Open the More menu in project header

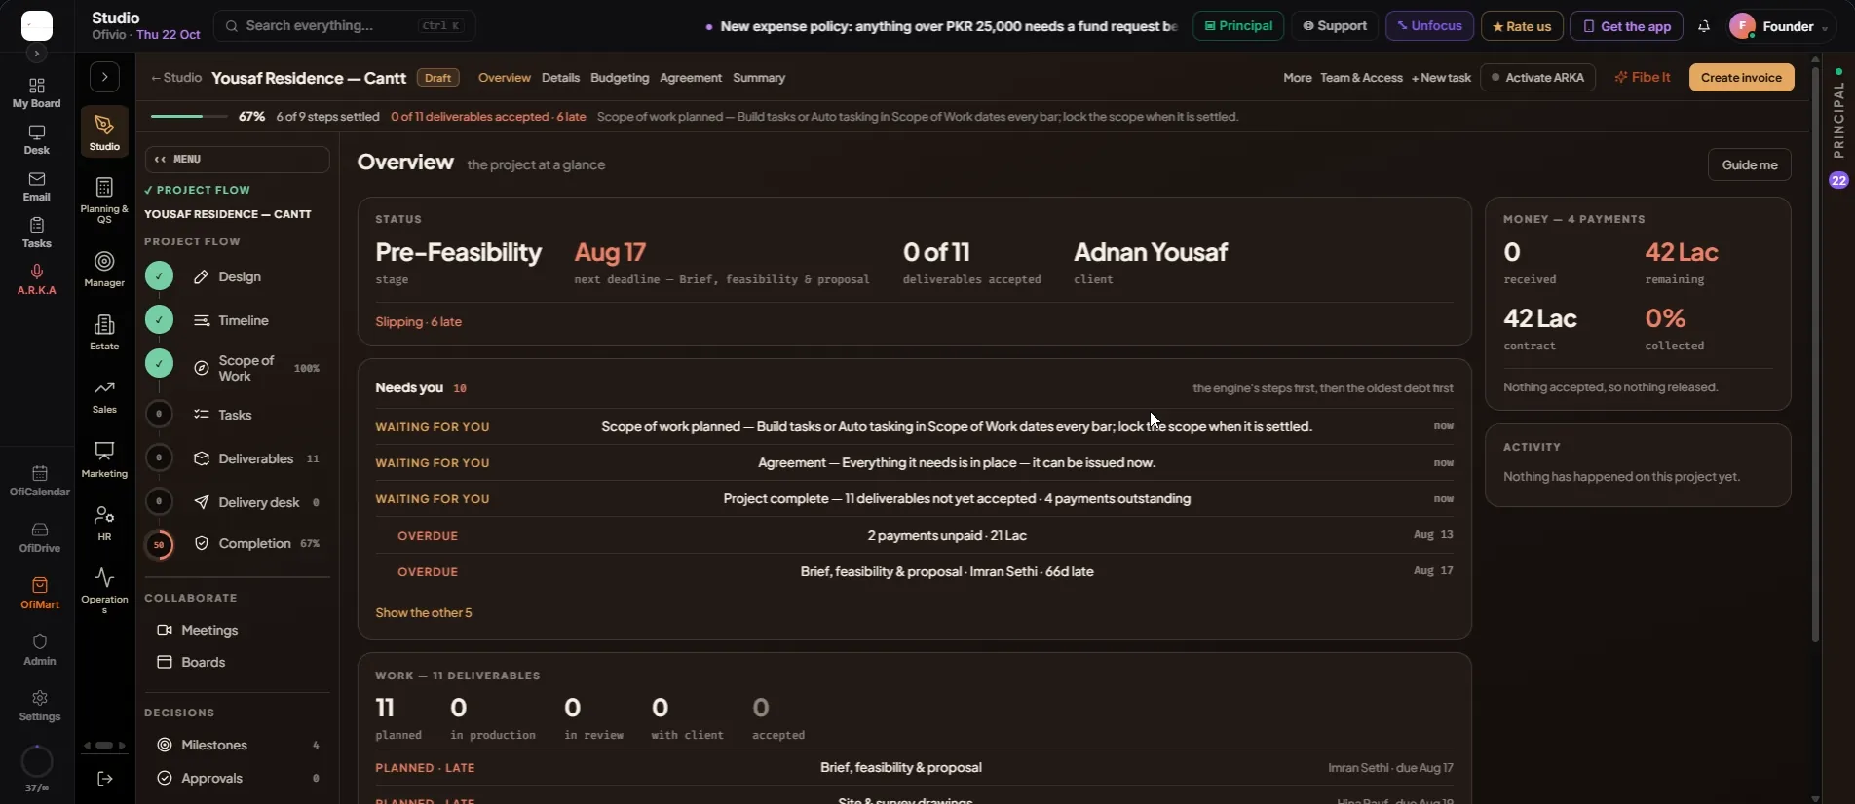1297,78
